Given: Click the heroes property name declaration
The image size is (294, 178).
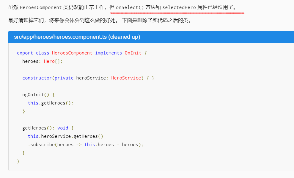Looking at the screenshot, I should (30, 61).
